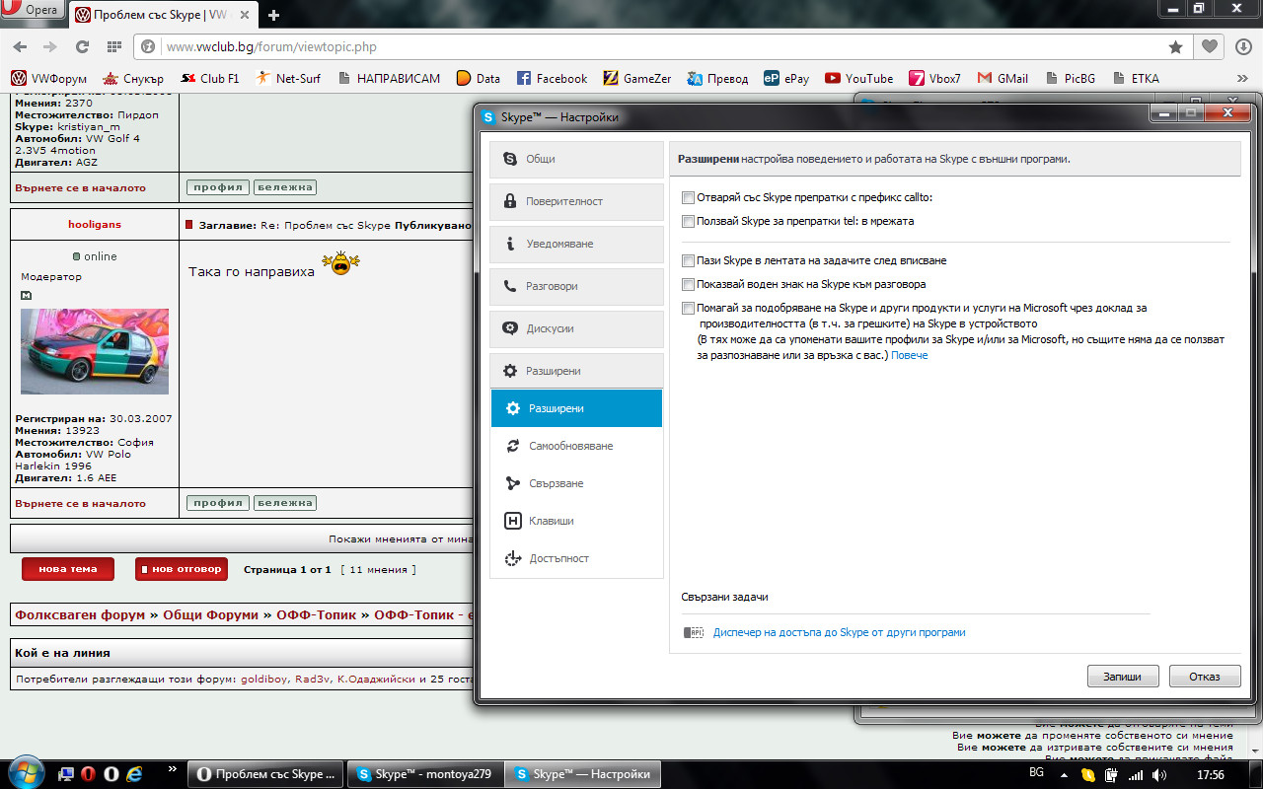Cancel settings with Отказ button
1263x789 pixels.
click(1205, 677)
